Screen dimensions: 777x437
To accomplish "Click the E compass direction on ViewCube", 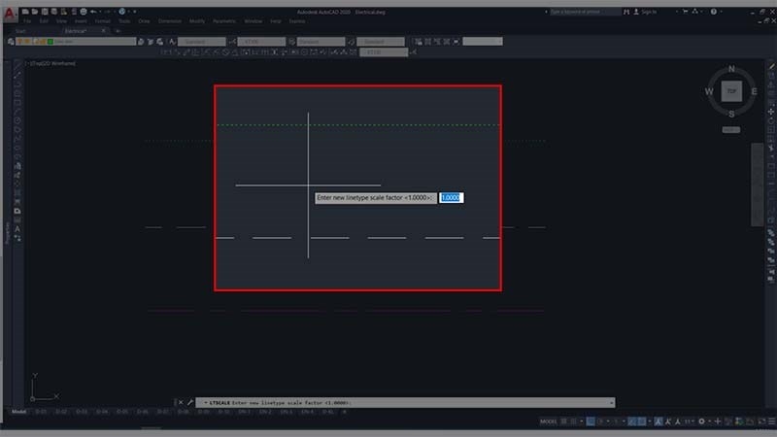I will (754, 91).
